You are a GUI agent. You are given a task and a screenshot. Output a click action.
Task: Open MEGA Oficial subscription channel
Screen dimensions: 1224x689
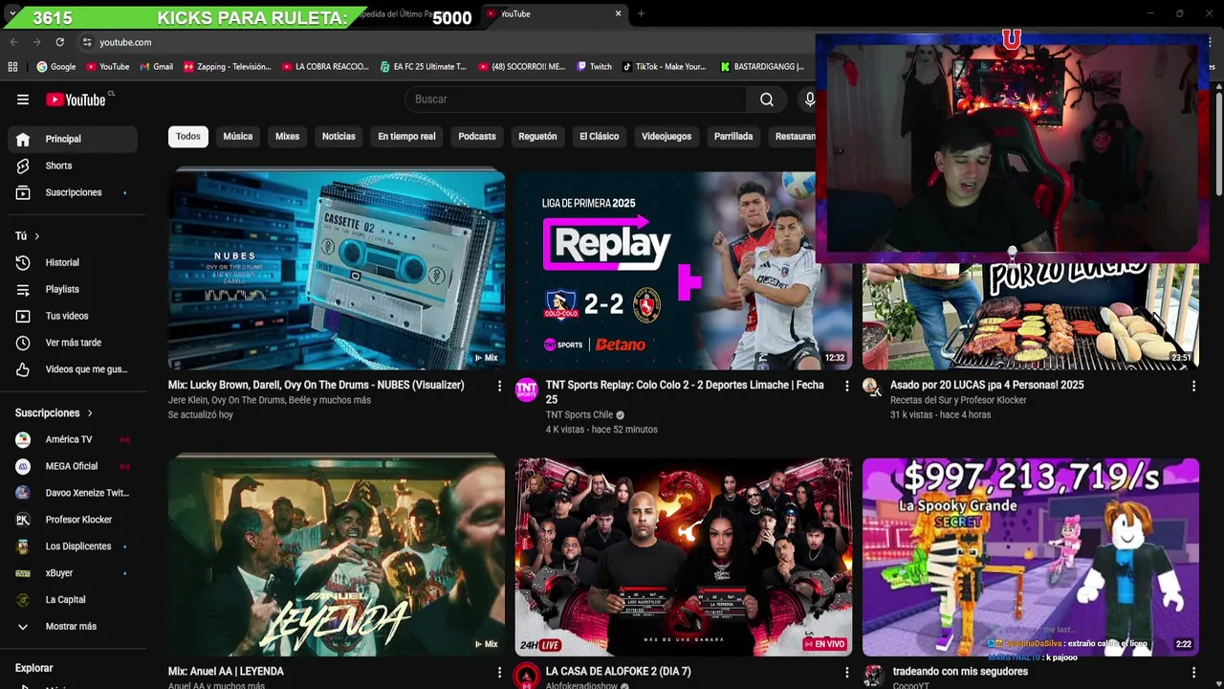pos(73,466)
